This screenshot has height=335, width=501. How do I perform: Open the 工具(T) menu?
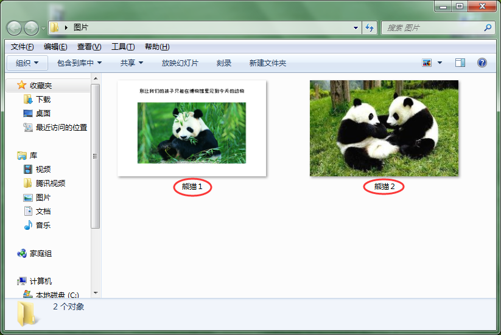point(123,47)
